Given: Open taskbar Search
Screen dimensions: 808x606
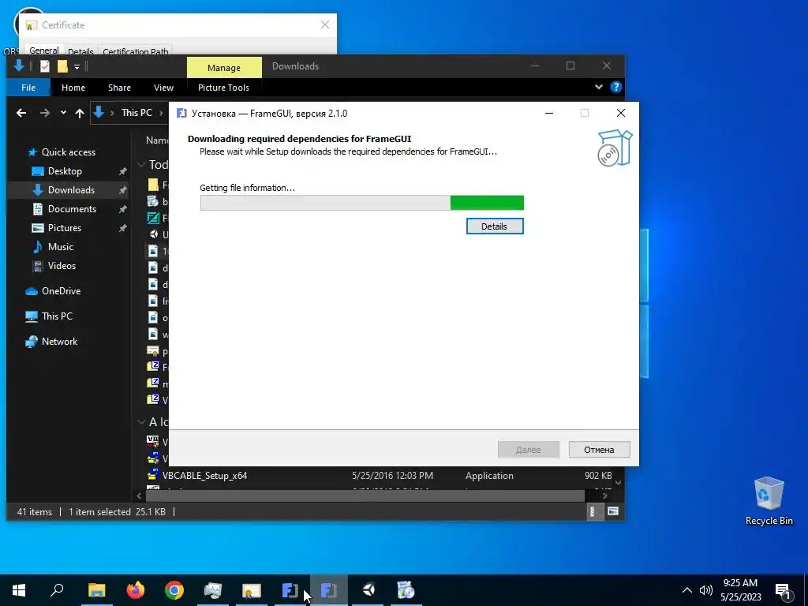Looking at the screenshot, I should coord(57,590).
